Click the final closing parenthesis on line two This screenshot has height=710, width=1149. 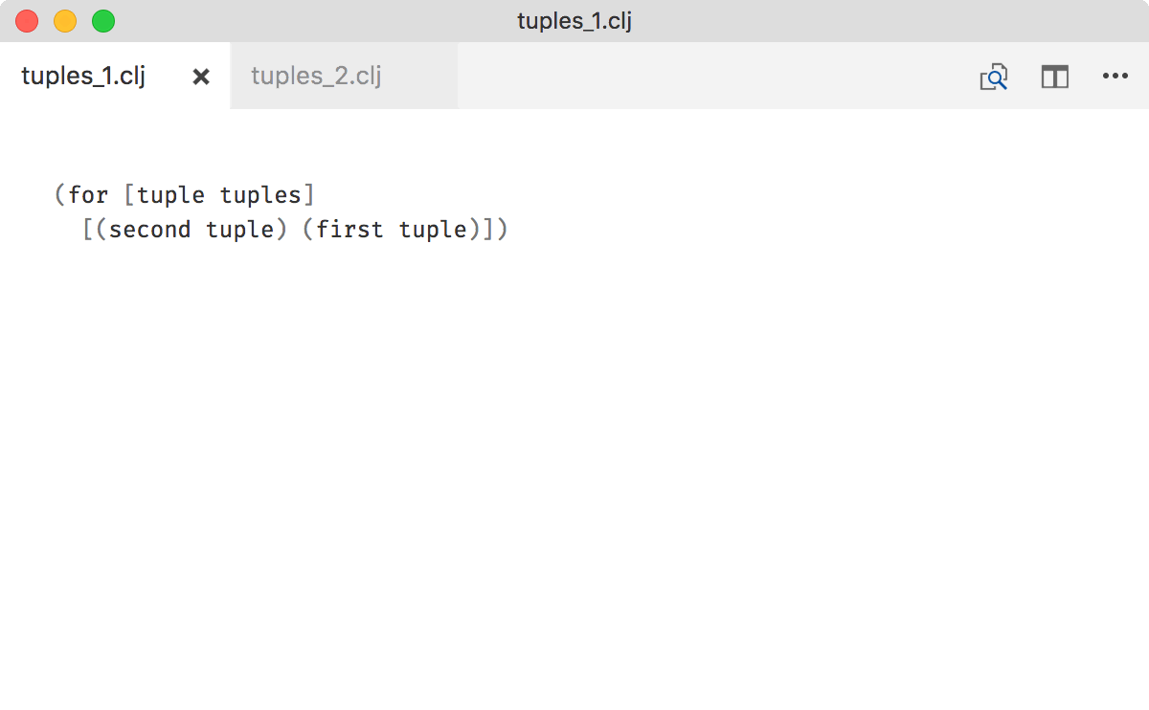click(501, 230)
